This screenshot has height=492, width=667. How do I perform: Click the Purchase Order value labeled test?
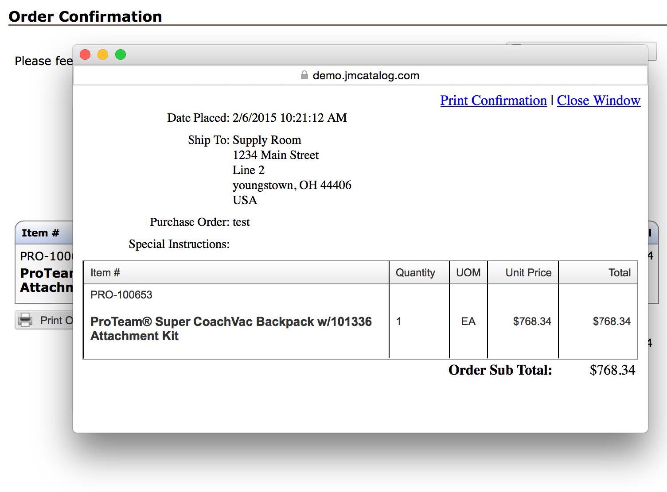[x=242, y=222]
